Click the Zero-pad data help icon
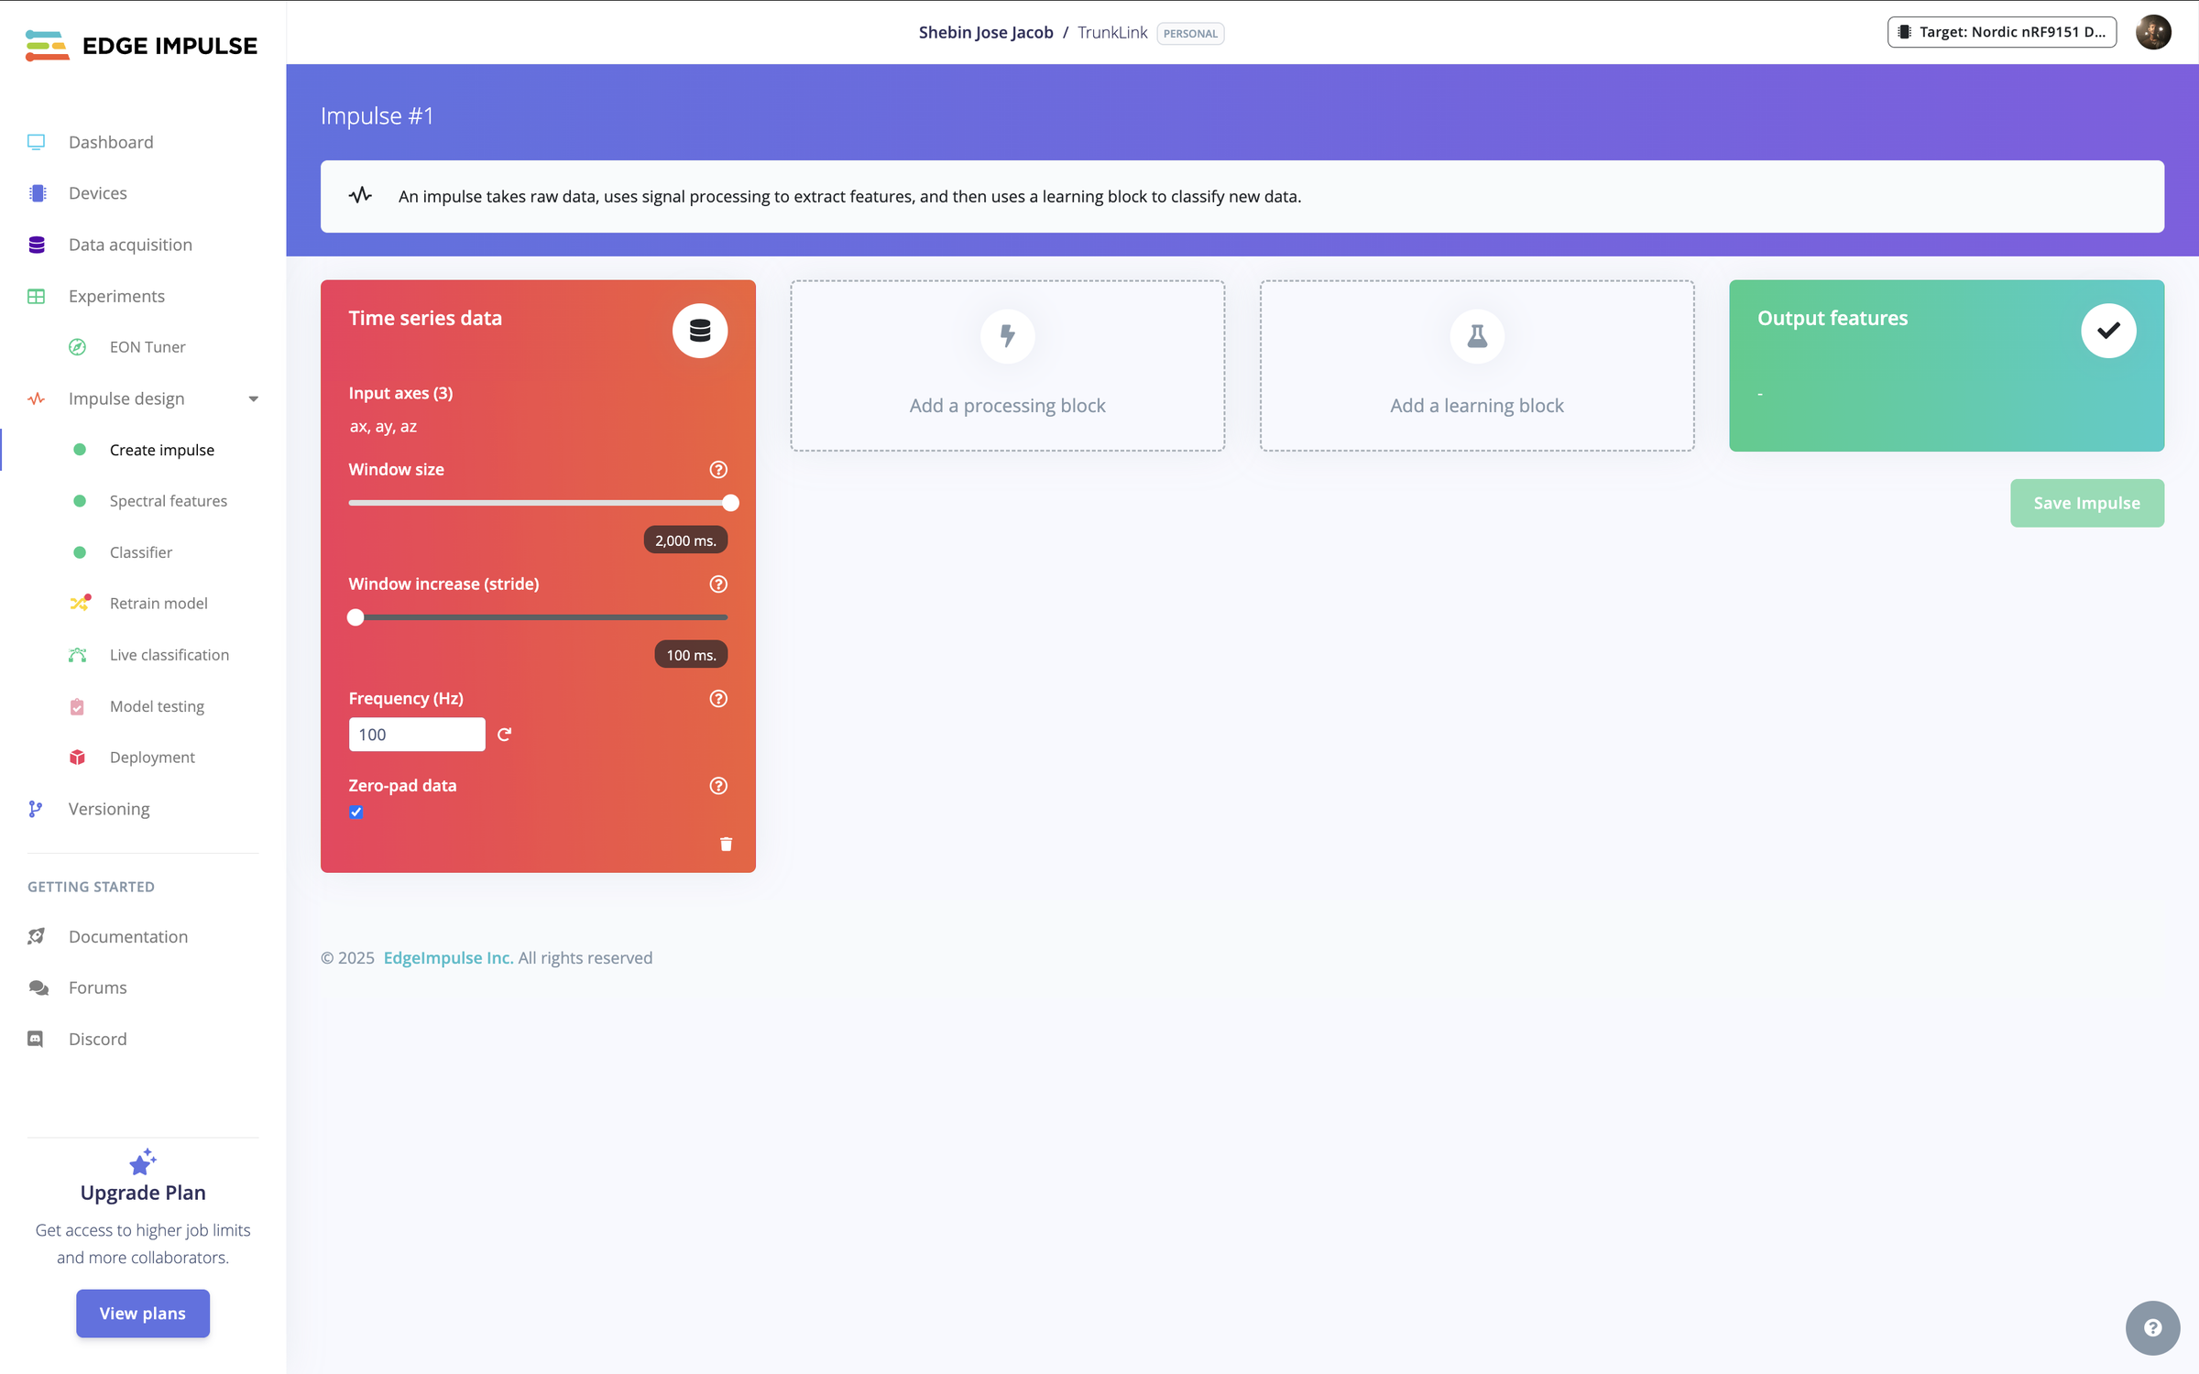 tap(718, 785)
